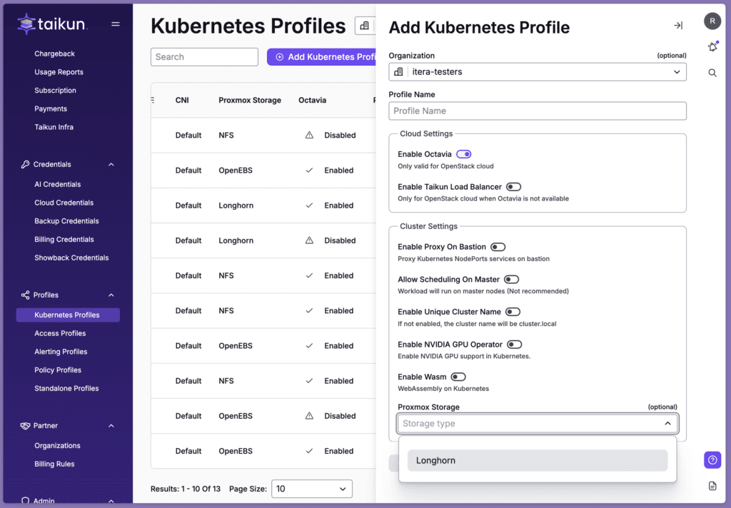
Task: Collapse the Credentials sidebar section
Action: [x=111, y=165]
